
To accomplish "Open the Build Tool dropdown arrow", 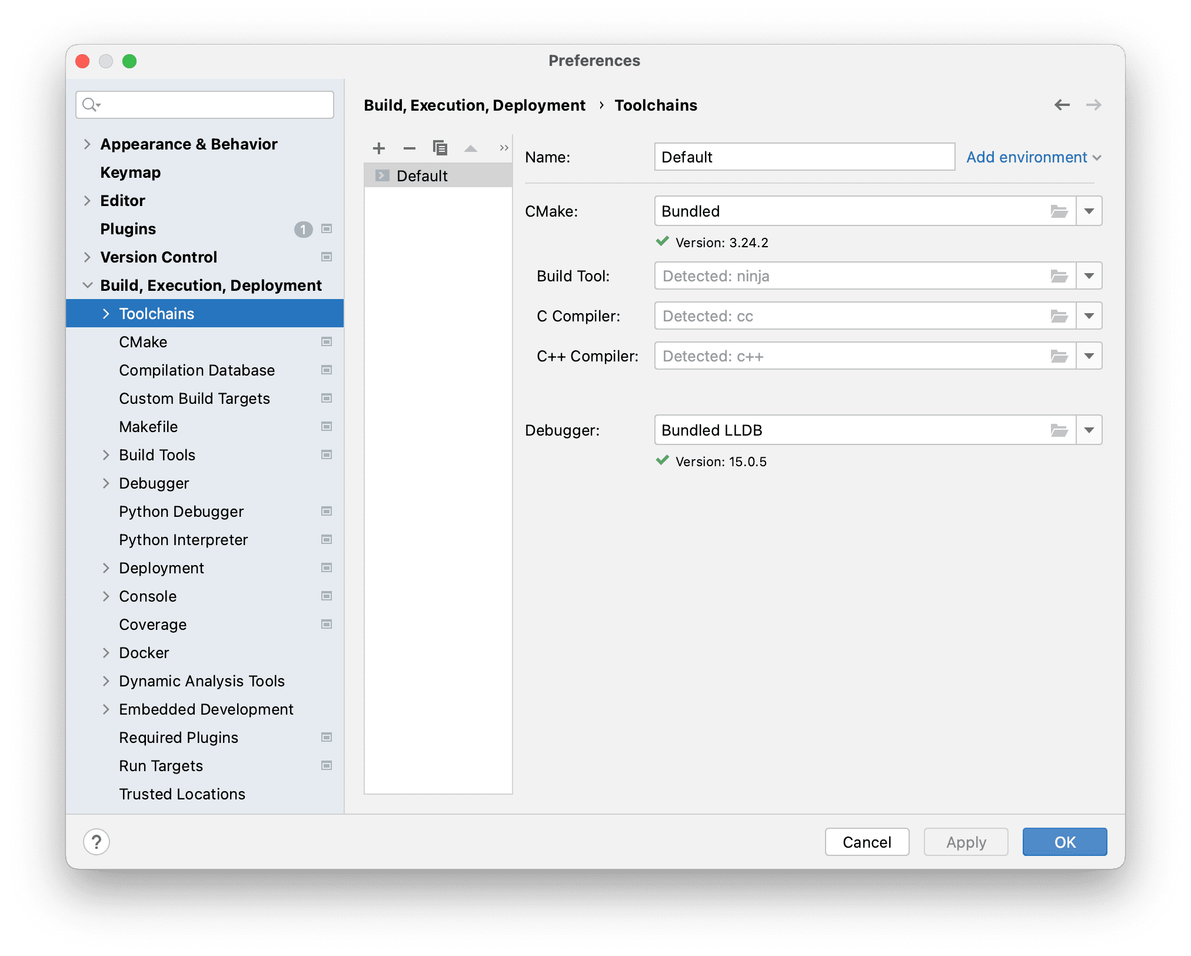I will [1089, 276].
